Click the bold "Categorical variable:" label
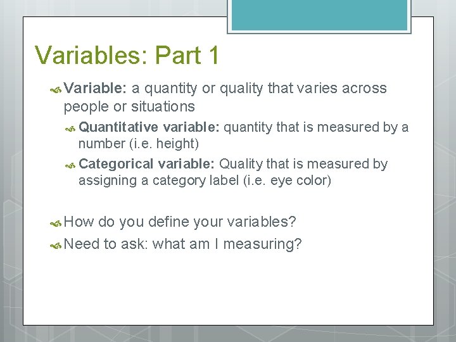Screen dimensions: 456x342 [x=148, y=163]
